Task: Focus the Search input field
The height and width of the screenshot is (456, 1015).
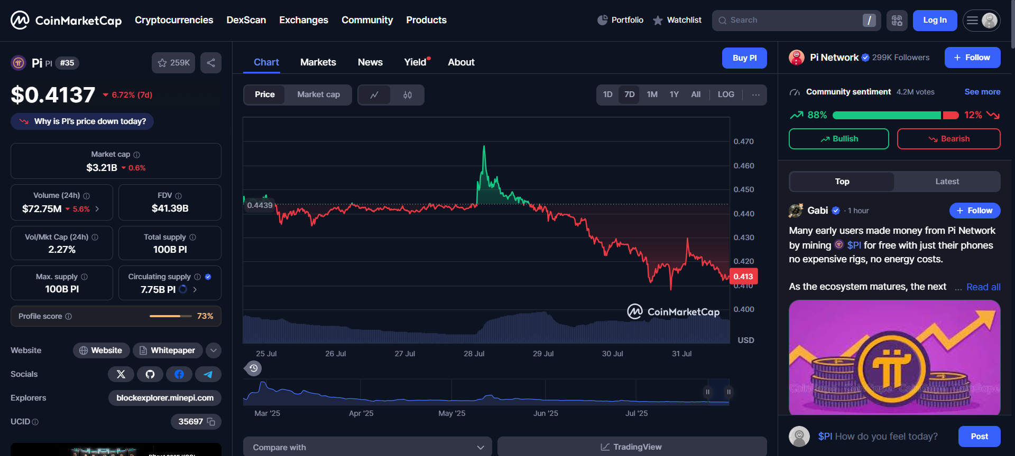Action: [796, 21]
